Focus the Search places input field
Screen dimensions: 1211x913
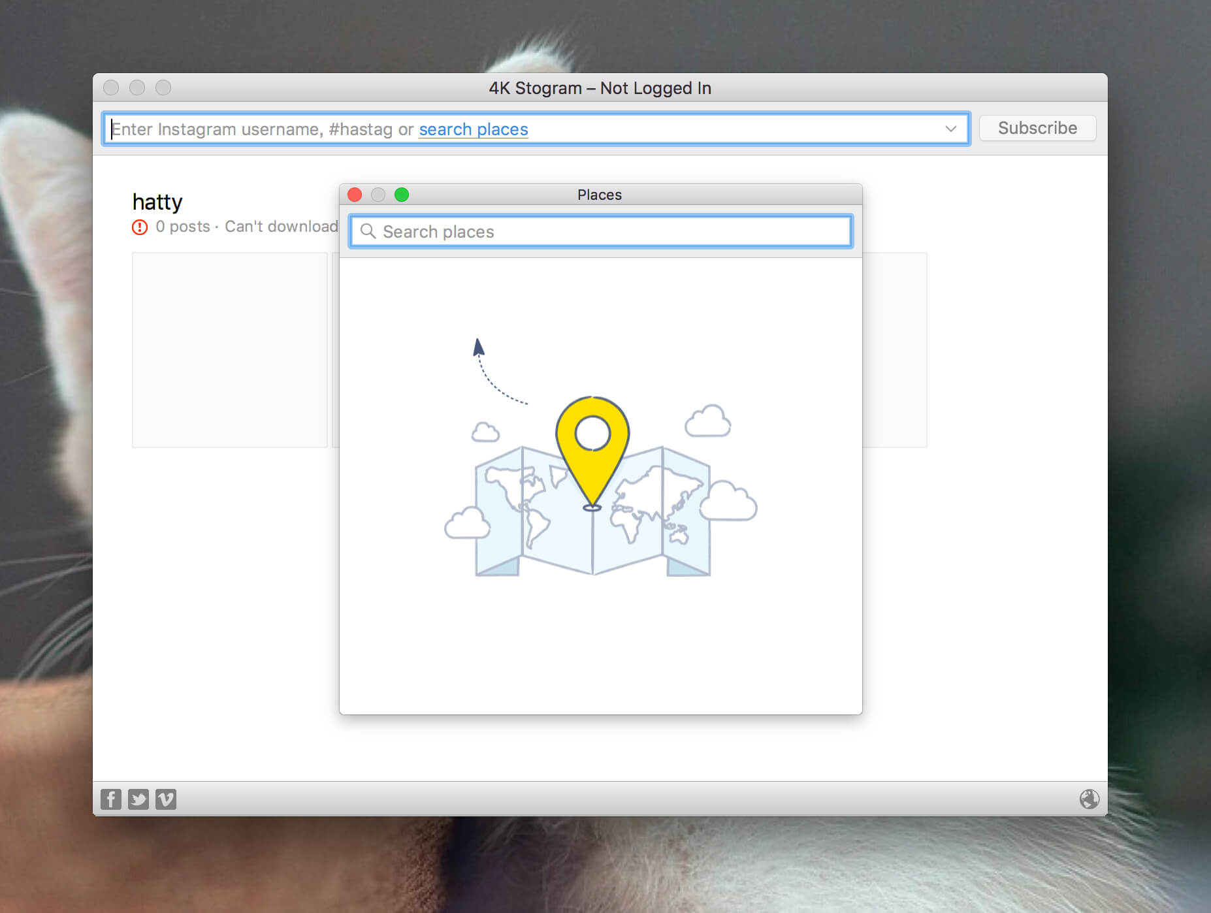tap(601, 232)
